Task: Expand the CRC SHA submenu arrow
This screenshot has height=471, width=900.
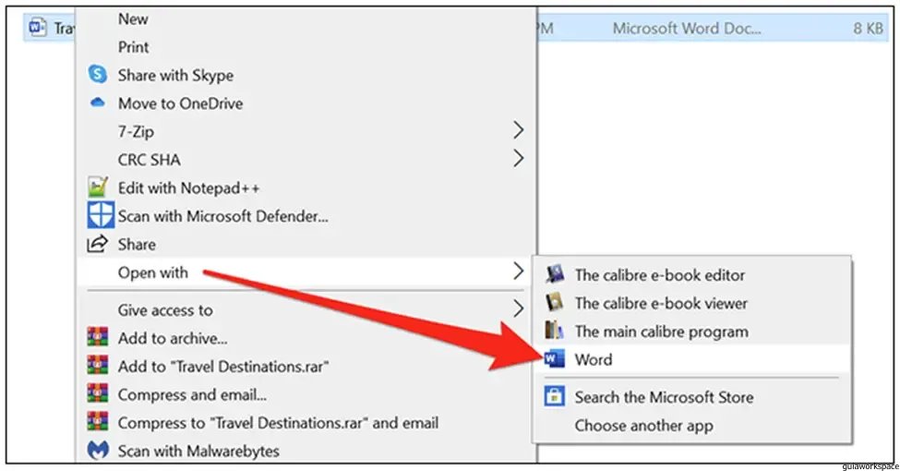Action: (x=519, y=159)
